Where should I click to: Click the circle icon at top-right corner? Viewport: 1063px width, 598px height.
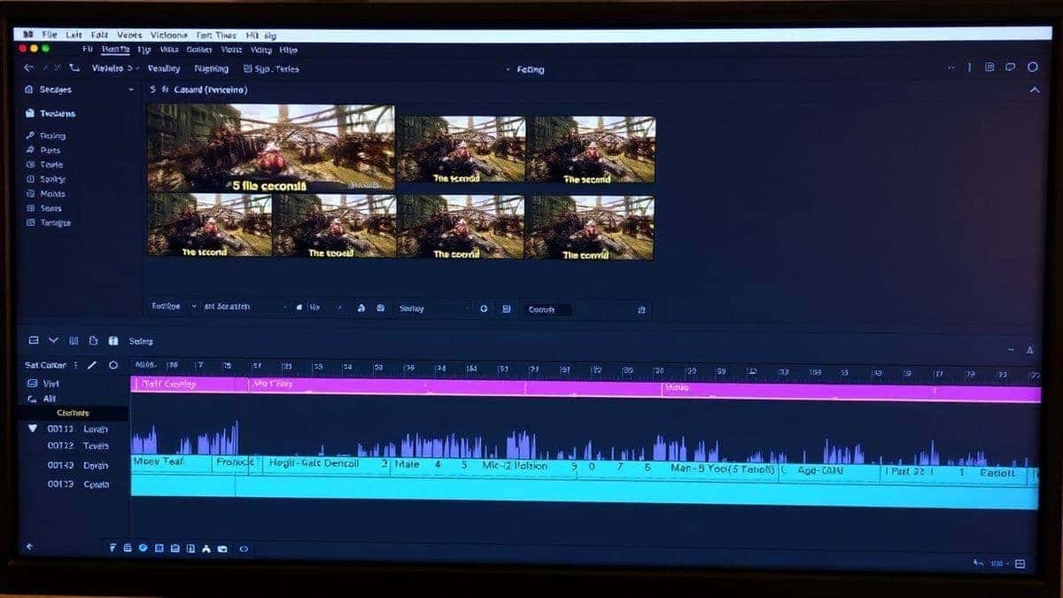1032,67
